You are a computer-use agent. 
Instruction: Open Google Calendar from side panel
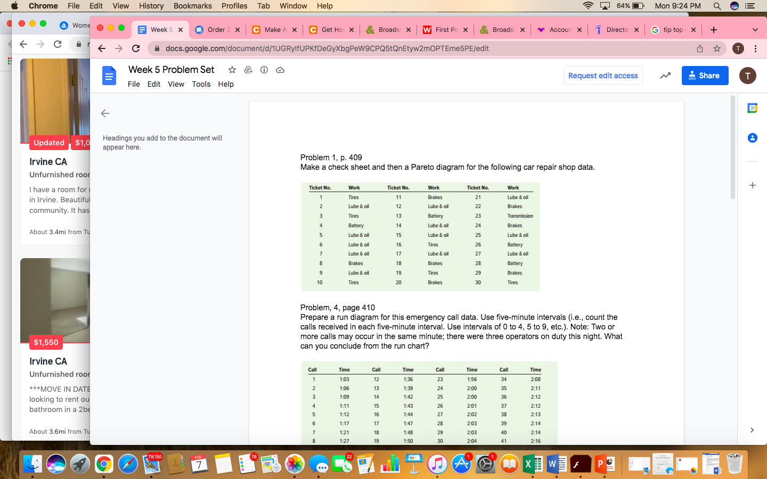pyautogui.click(x=752, y=108)
